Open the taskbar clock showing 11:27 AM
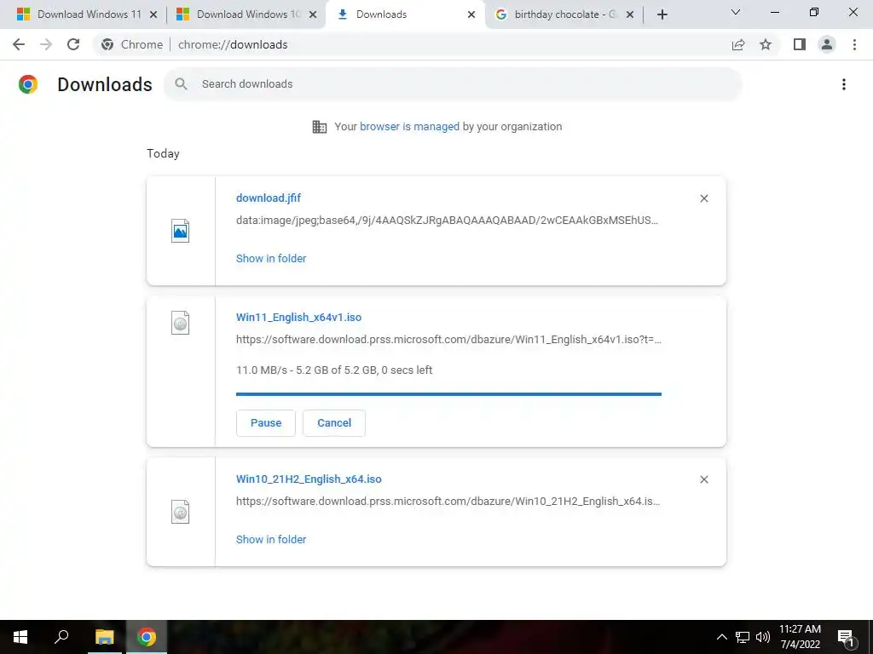 point(800,637)
